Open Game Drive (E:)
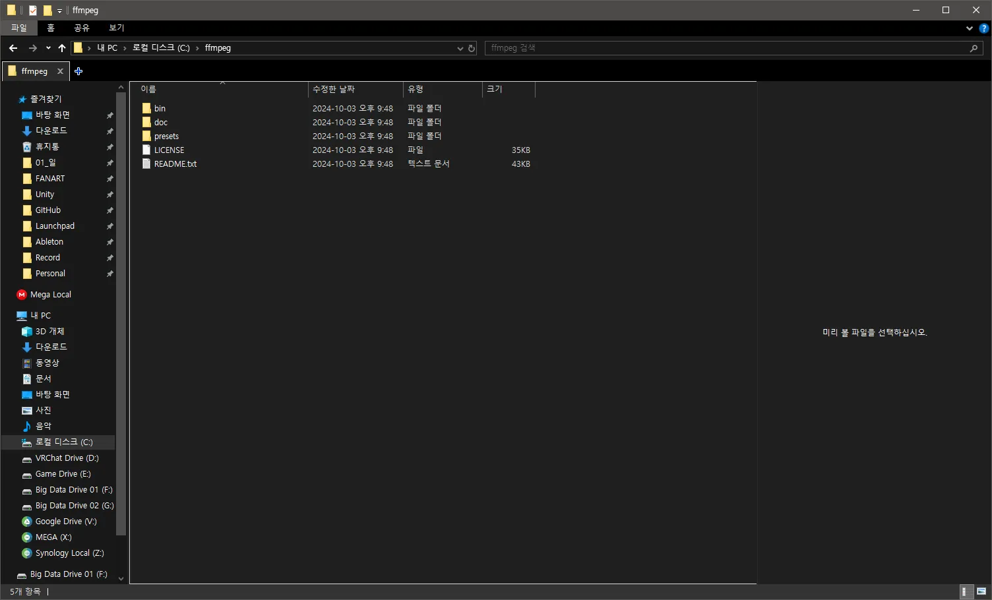The image size is (992, 600). point(63,473)
